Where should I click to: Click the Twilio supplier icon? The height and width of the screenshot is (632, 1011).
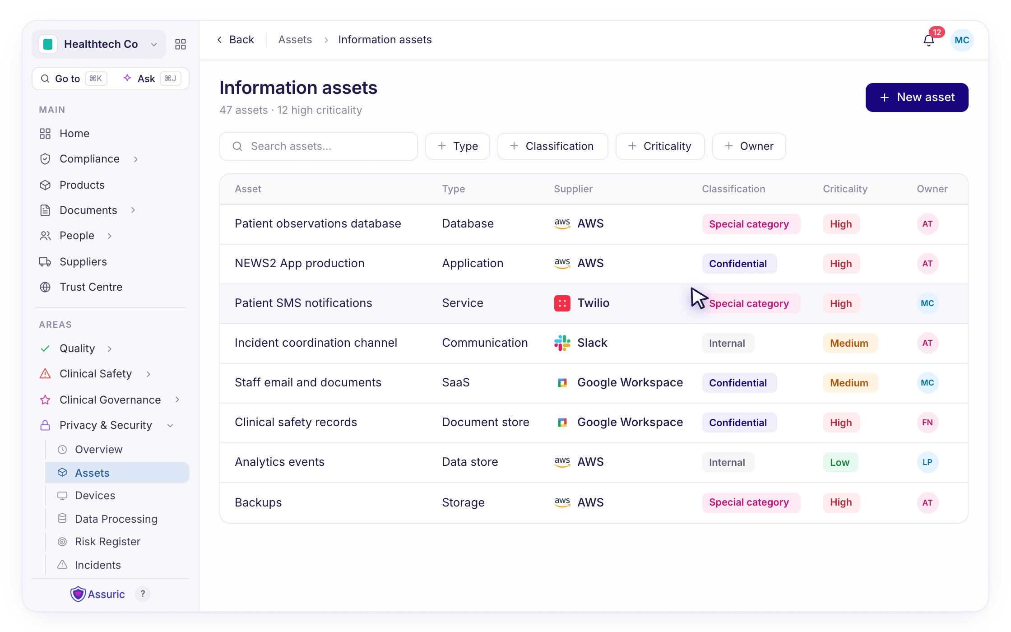click(562, 303)
